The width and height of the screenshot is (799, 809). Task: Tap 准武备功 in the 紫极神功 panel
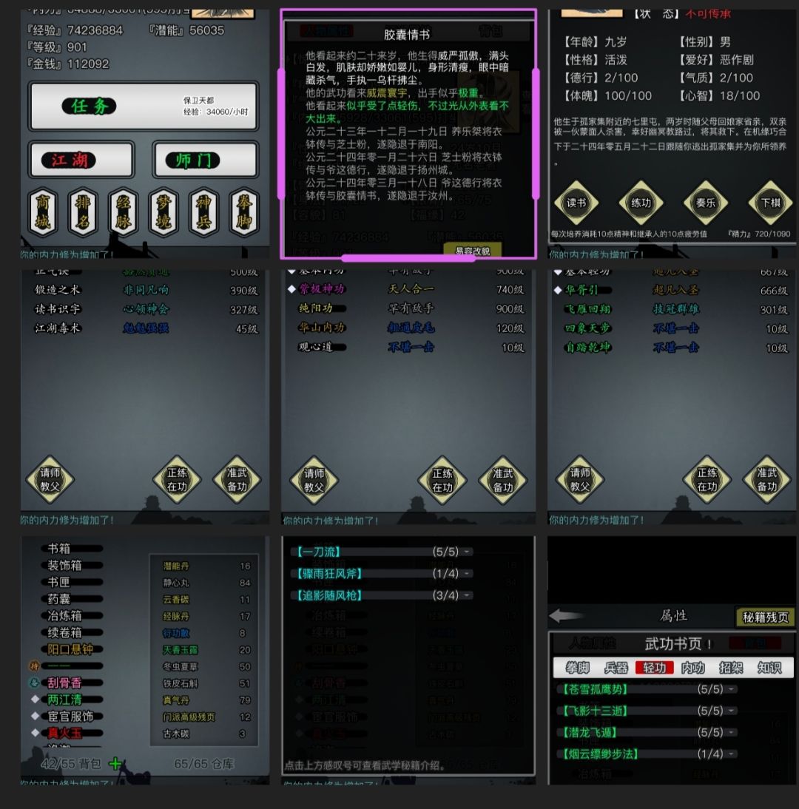pos(503,480)
